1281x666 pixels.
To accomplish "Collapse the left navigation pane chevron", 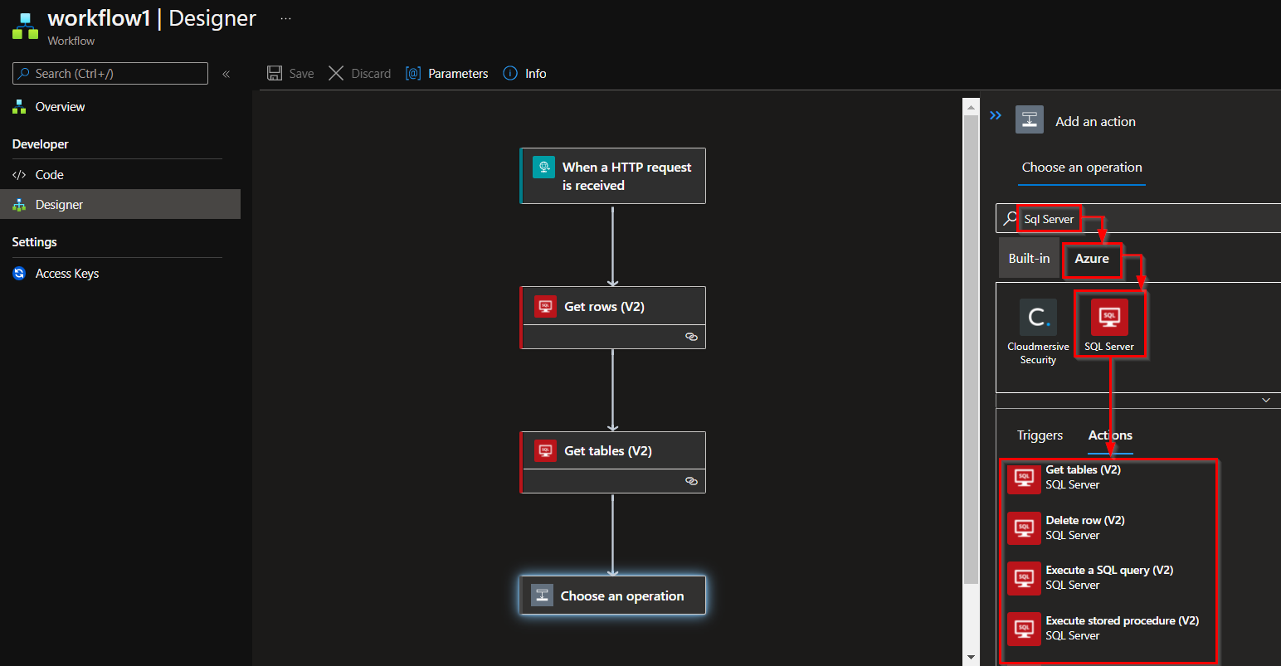I will (x=226, y=74).
